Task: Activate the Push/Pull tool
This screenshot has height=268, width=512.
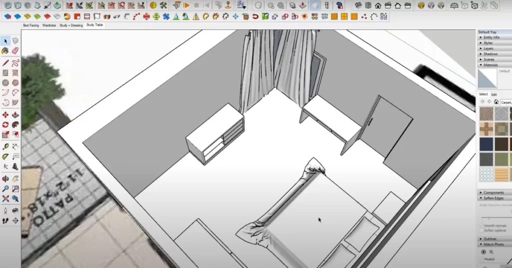Action: [x=15, y=115]
